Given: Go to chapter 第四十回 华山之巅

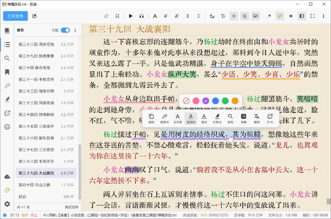Looking at the screenshot, I should (46, 185).
